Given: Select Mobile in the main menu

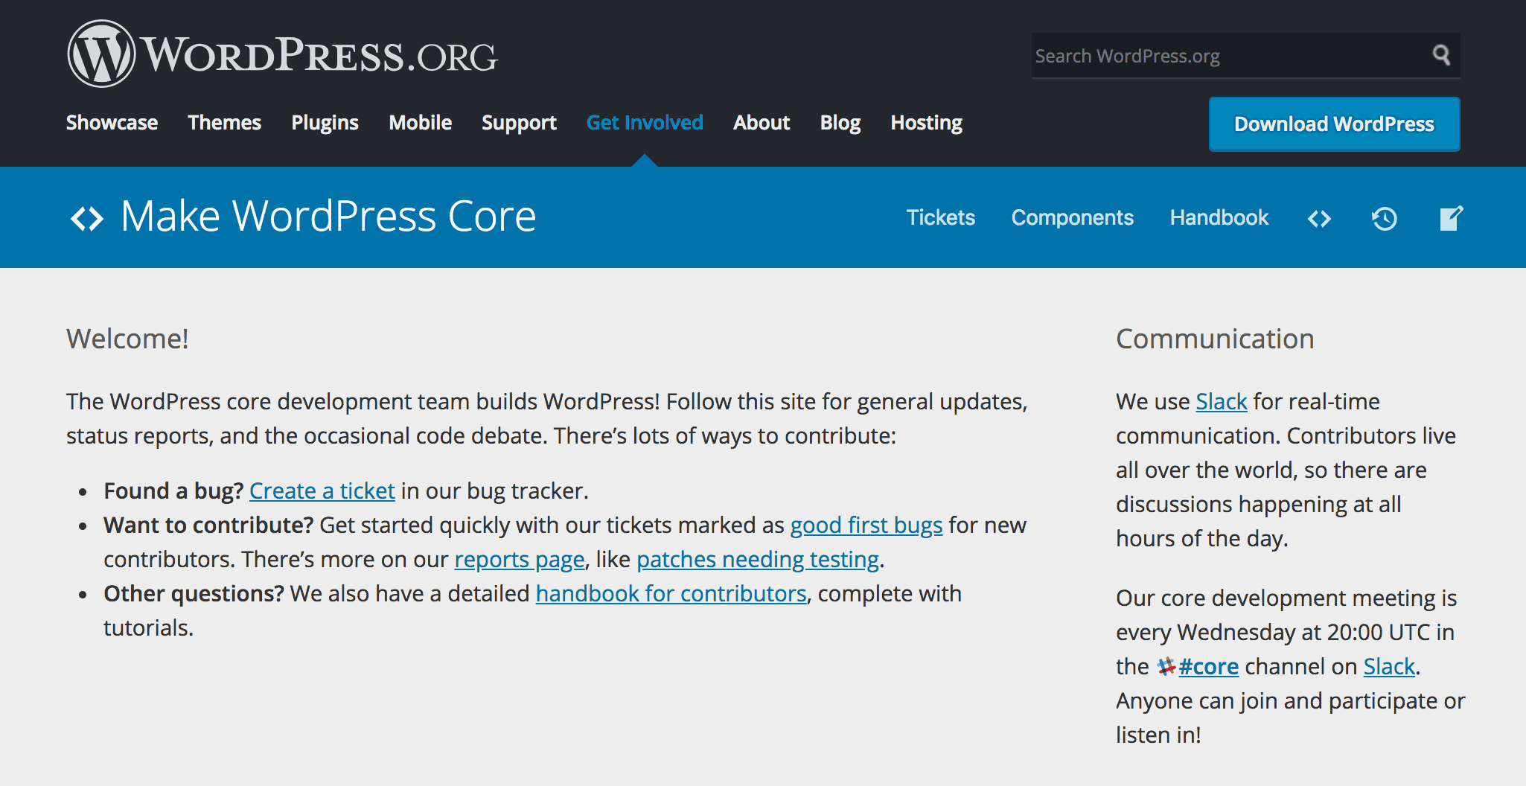Looking at the screenshot, I should tap(420, 123).
